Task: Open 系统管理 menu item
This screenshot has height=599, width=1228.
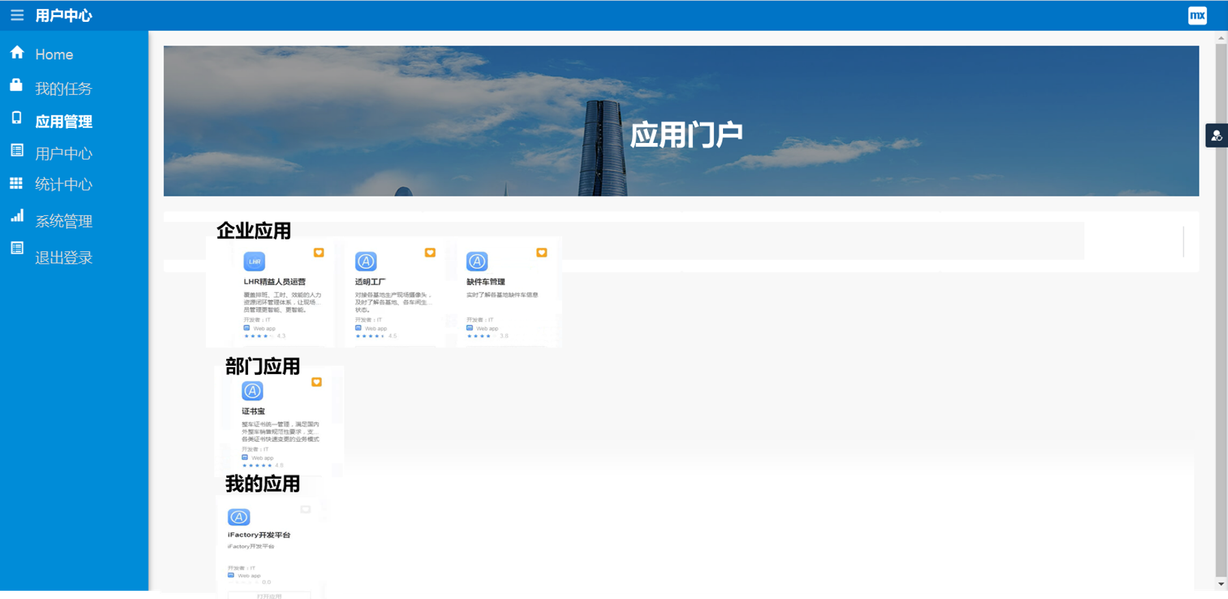Action: click(x=64, y=221)
